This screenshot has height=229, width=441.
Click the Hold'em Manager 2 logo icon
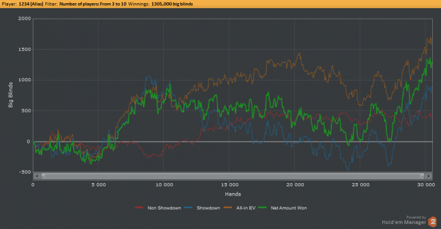[x=433, y=221]
